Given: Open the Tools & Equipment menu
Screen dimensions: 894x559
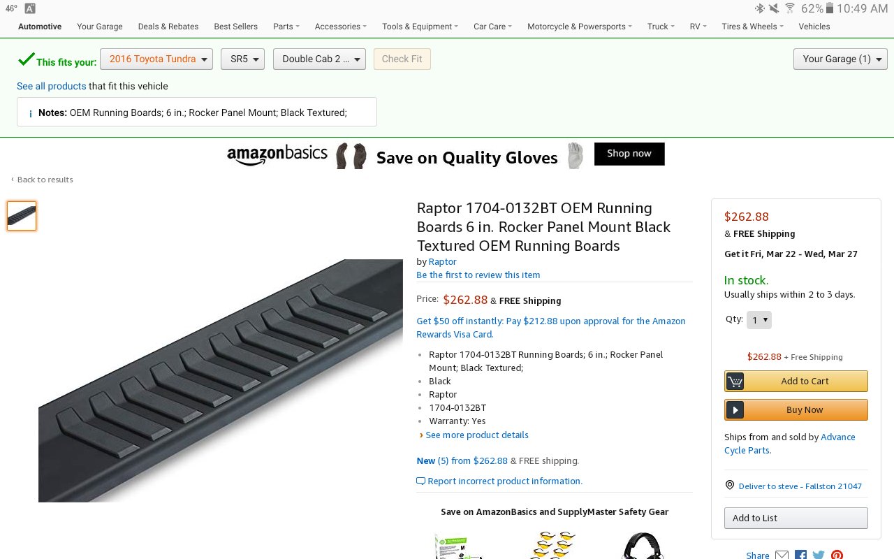Looking at the screenshot, I should point(420,27).
